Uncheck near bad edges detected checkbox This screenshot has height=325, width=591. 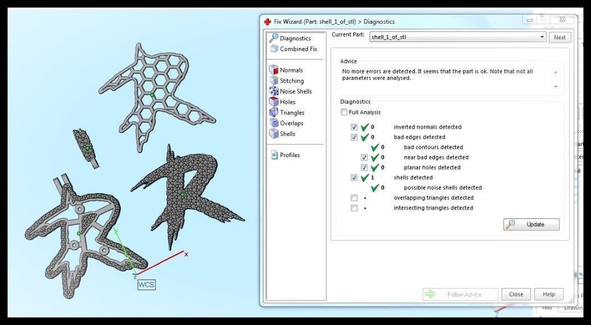[x=363, y=157]
